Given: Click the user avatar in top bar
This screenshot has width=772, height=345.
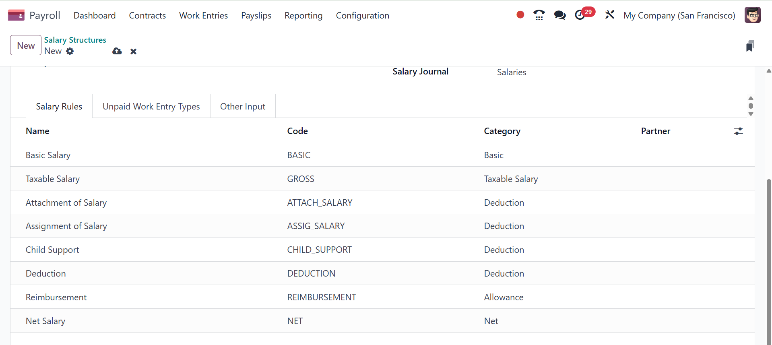Looking at the screenshot, I should click(752, 15).
